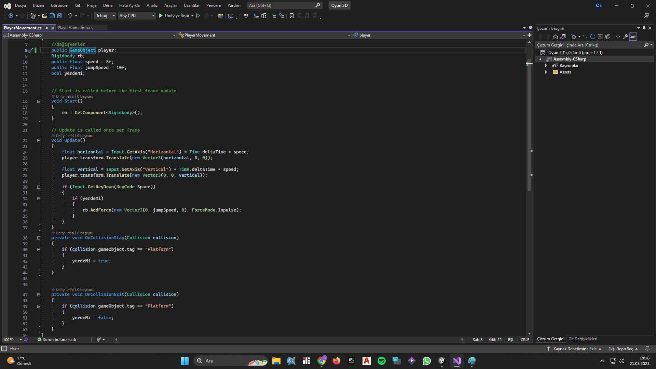The height and width of the screenshot is (369, 656).
Task: Open the Hata Ayıkla menu
Action: pyautogui.click(x=129, y=5)
